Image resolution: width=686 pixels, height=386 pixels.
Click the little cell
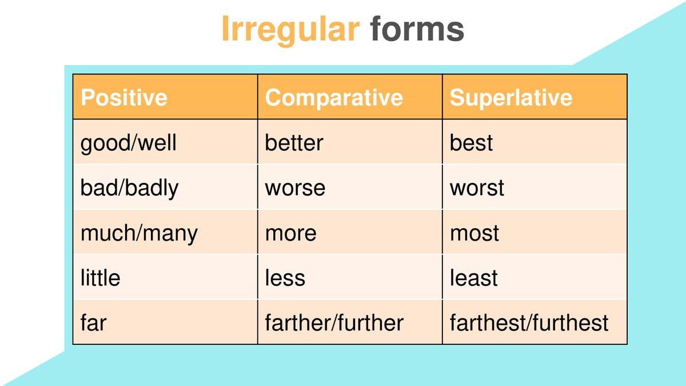click(165, 277)
